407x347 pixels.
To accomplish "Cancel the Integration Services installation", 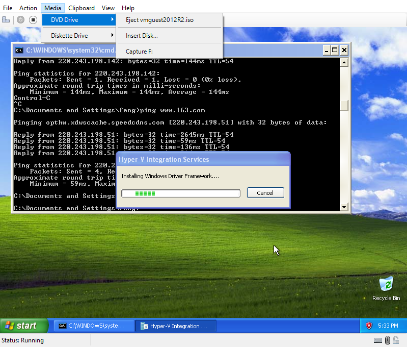I will point(265,193).
